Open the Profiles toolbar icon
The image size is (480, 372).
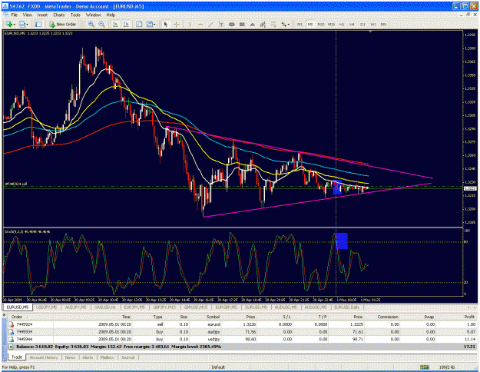pos(22,24)
